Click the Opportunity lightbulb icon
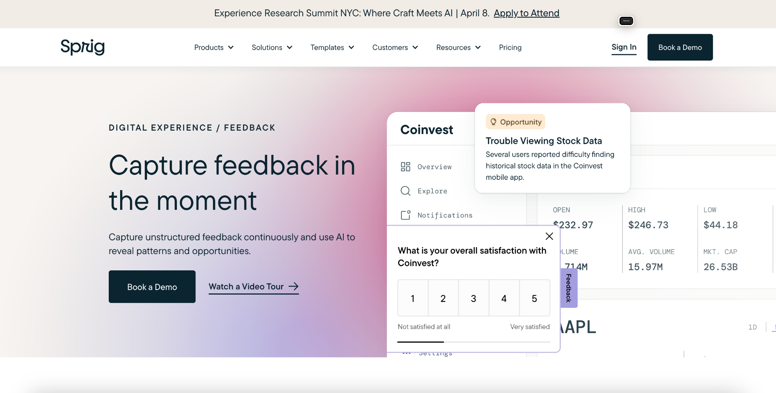Viewport: 776px width, 393px height. (493, 122)
